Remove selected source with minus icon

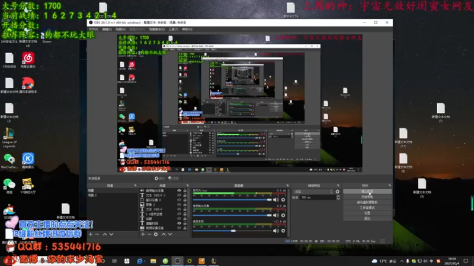149,234
